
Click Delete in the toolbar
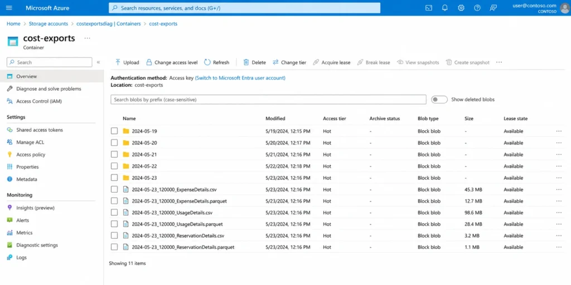pos(254,62)
